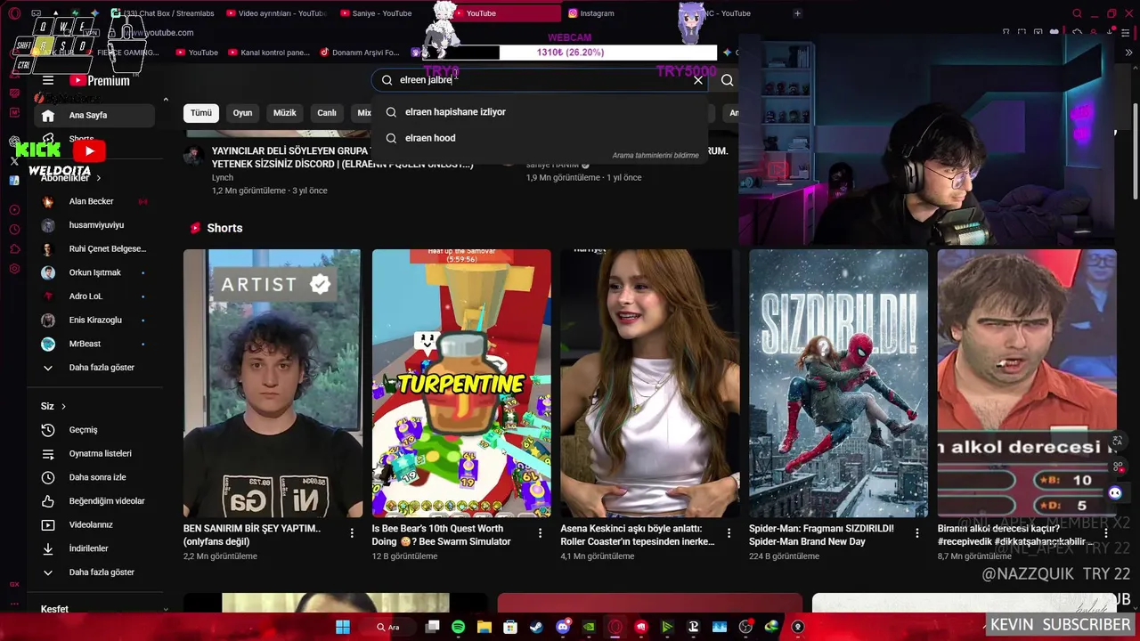Viewport: 1140px width, 641px height.
Task: Select the 'Tümü' filter chip
Action: pos(201,113)
